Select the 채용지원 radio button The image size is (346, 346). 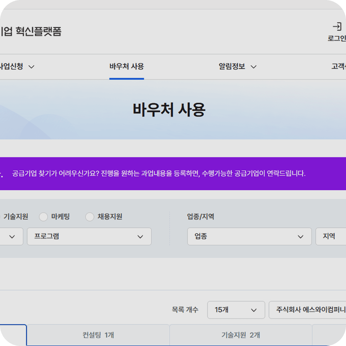[90, 217]
